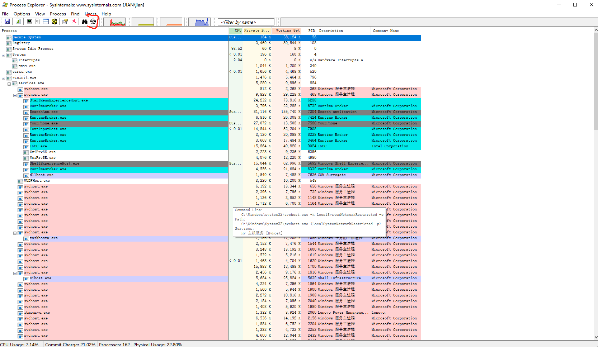Screen dimensions: 598x347
Task: Click CPU Usage status bar entry
Action: [19, 344]
